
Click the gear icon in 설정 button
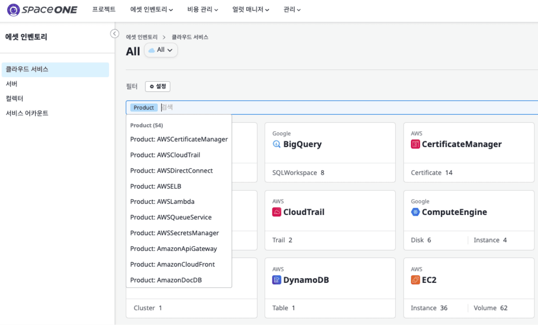(x=152, y=86)
